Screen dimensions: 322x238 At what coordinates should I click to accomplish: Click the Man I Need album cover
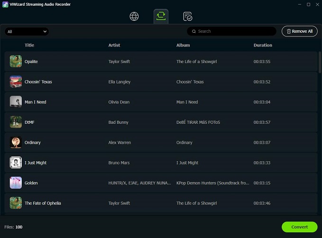point(16,102)
